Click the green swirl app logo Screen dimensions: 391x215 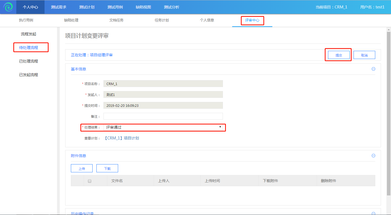[8, 7]
